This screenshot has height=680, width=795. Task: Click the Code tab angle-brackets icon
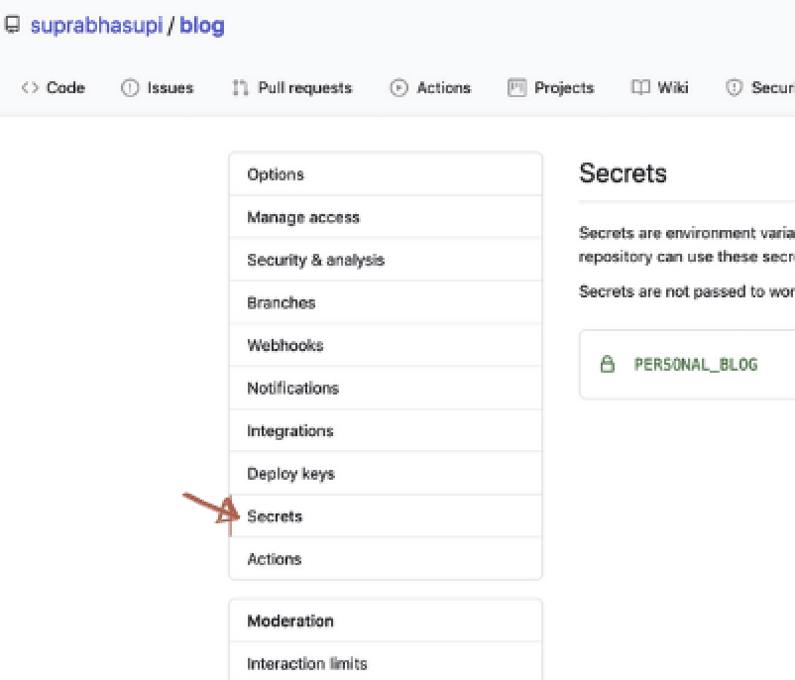coord(30,87)
